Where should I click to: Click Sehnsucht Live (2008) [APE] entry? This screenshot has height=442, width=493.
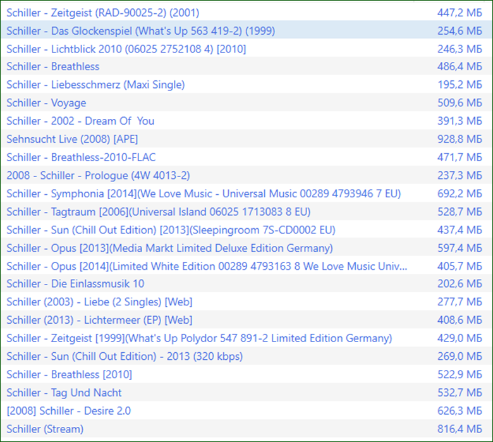72,139
